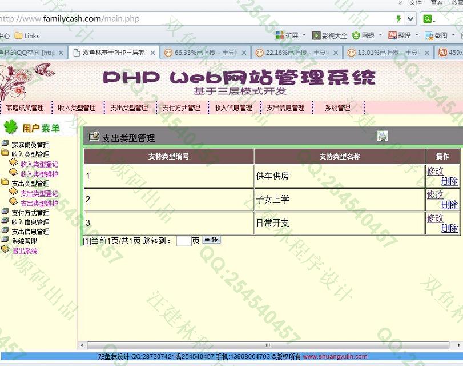The height and width of the screenshot is (366, 463).
Task: Click the folder icon beside 支出类型管理 in sidebar
Action: (5, 182)
